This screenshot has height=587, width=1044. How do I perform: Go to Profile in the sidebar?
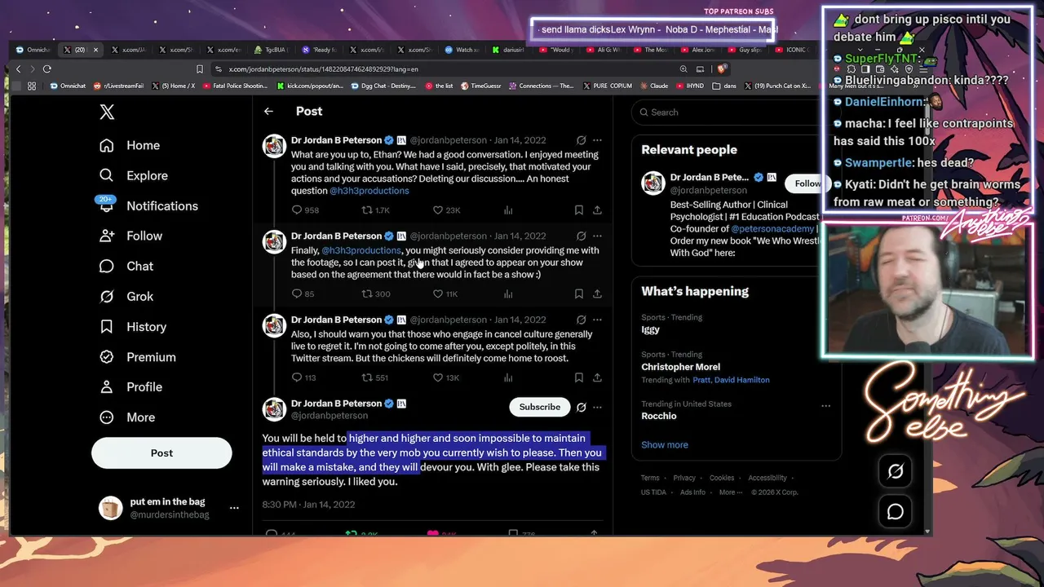pos(130,386)
